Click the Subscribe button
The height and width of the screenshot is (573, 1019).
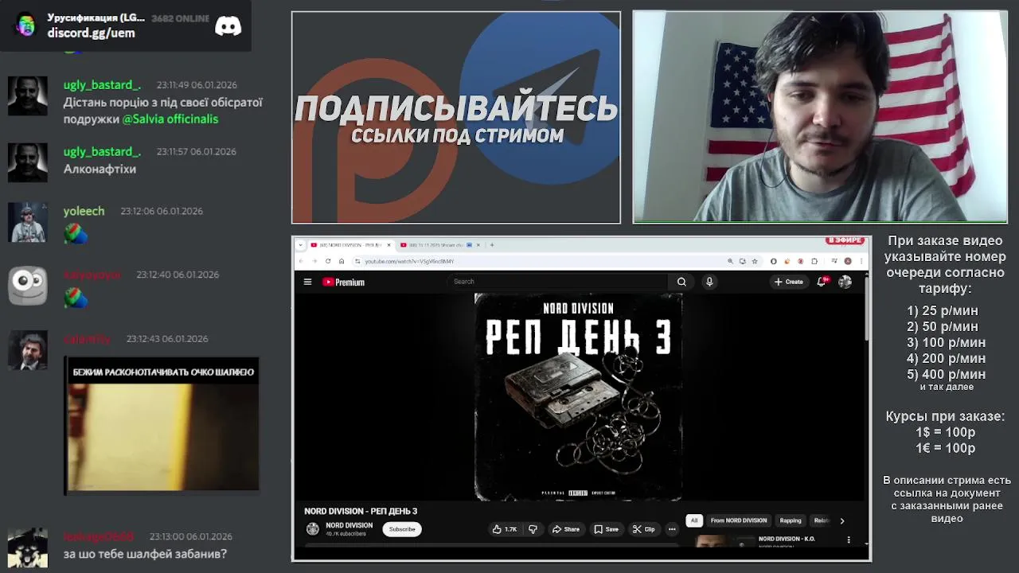click(402, 529)
